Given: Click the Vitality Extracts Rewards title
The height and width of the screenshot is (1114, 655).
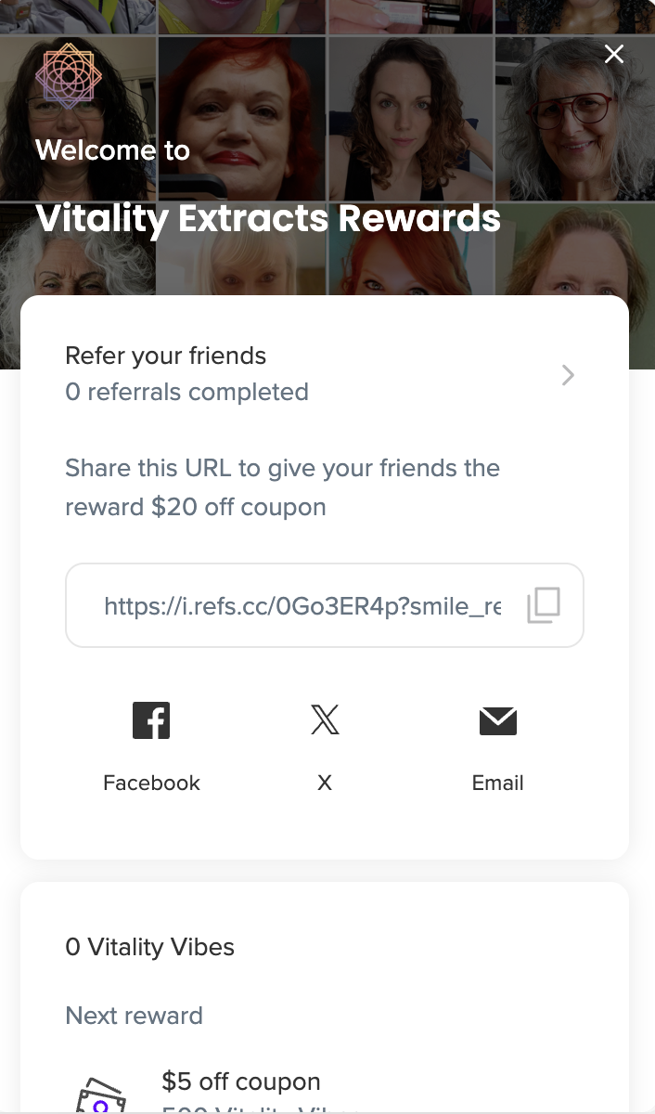Looking at the screenshot, I should 268,219.
